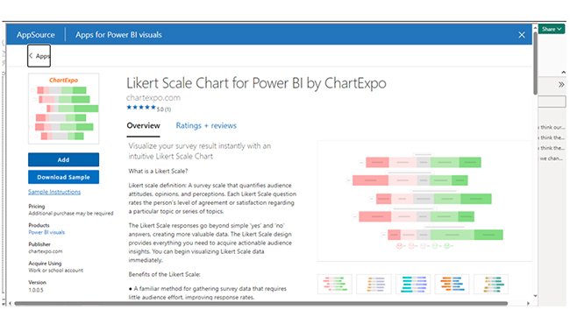Click the blue Add button
The width and height of the screenshot is (570, 324).
point(64,159)
